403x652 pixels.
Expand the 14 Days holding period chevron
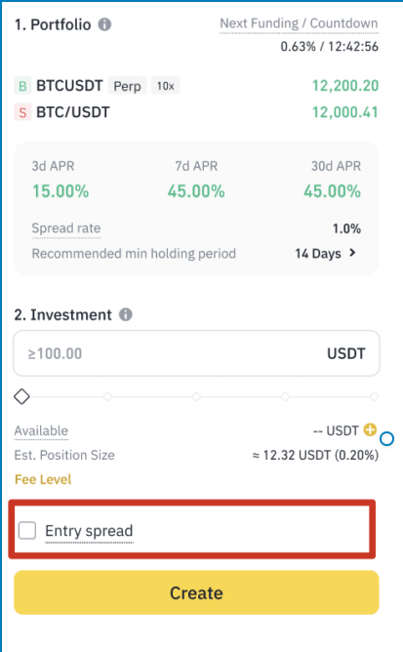(352, 253)
